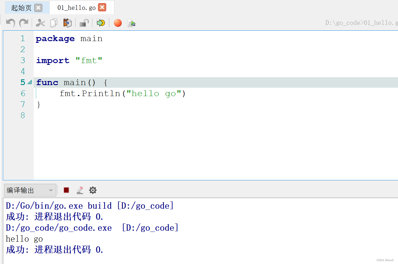Click the last 成功: 进程退出代码 0. output line
398x264 pixels.
pos(55,250)
